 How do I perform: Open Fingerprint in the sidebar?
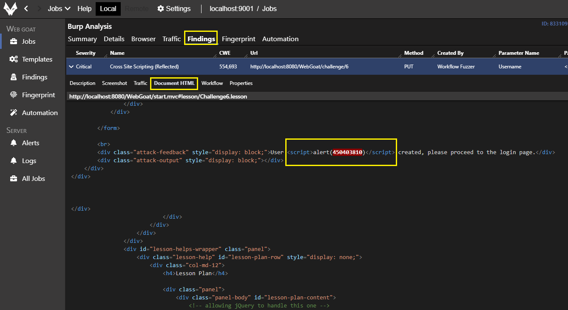39,95
